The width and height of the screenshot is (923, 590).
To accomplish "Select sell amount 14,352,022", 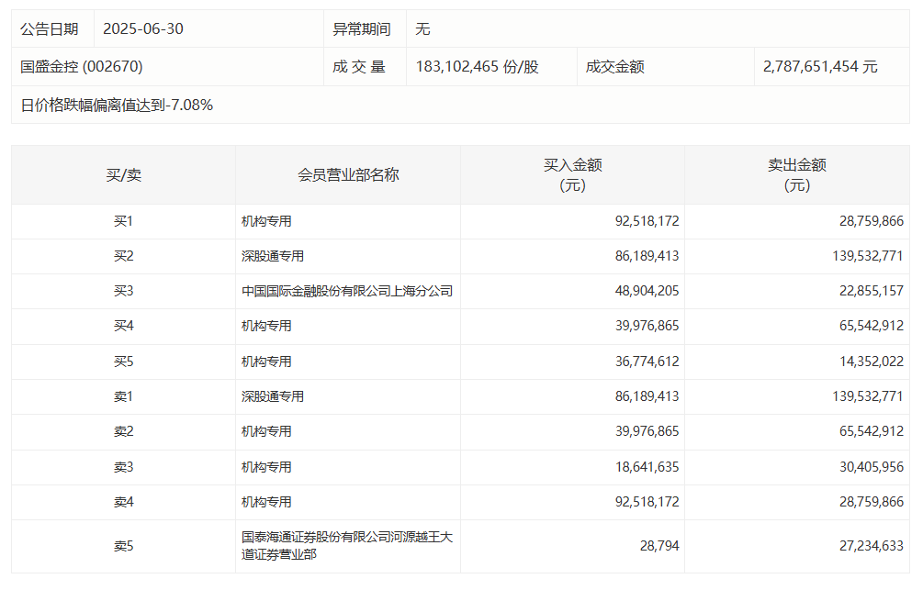I will [x=872, y=362].
